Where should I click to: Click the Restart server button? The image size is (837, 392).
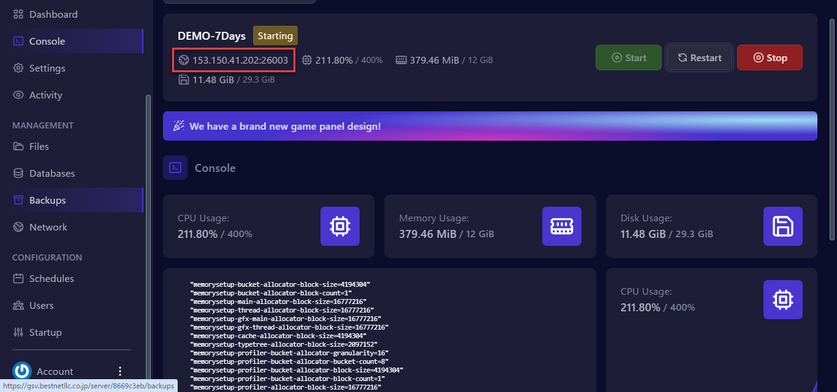pos(699,57)
